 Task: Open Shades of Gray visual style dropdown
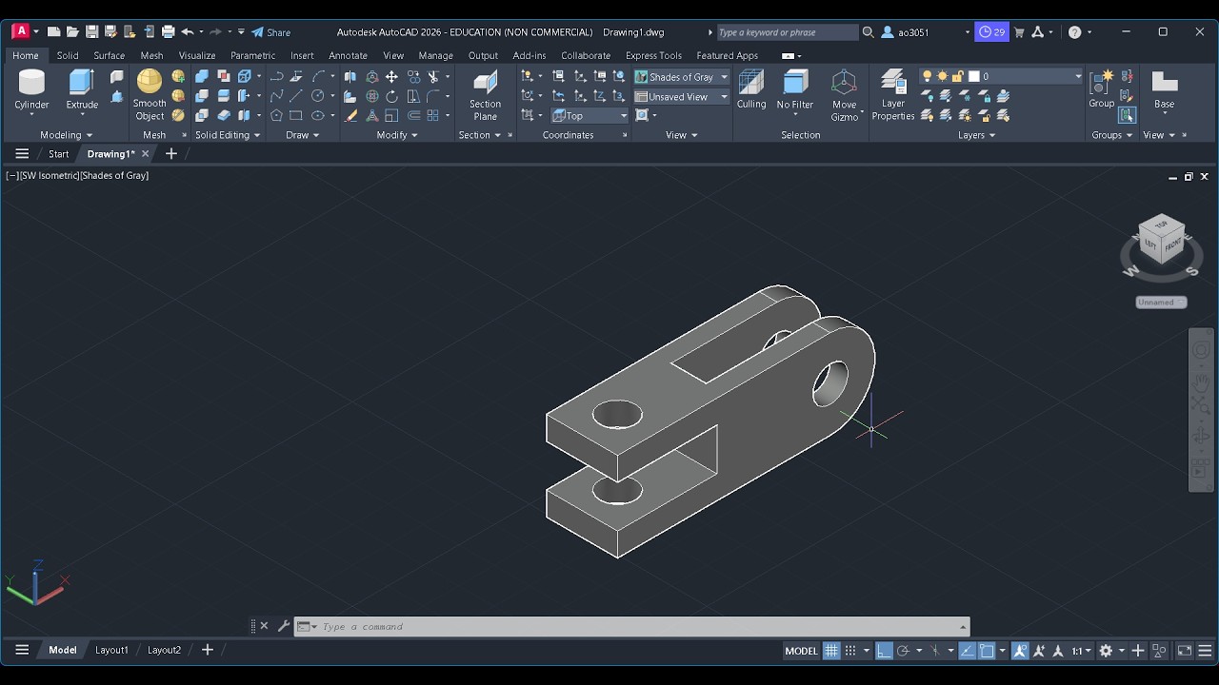point(682,76)
